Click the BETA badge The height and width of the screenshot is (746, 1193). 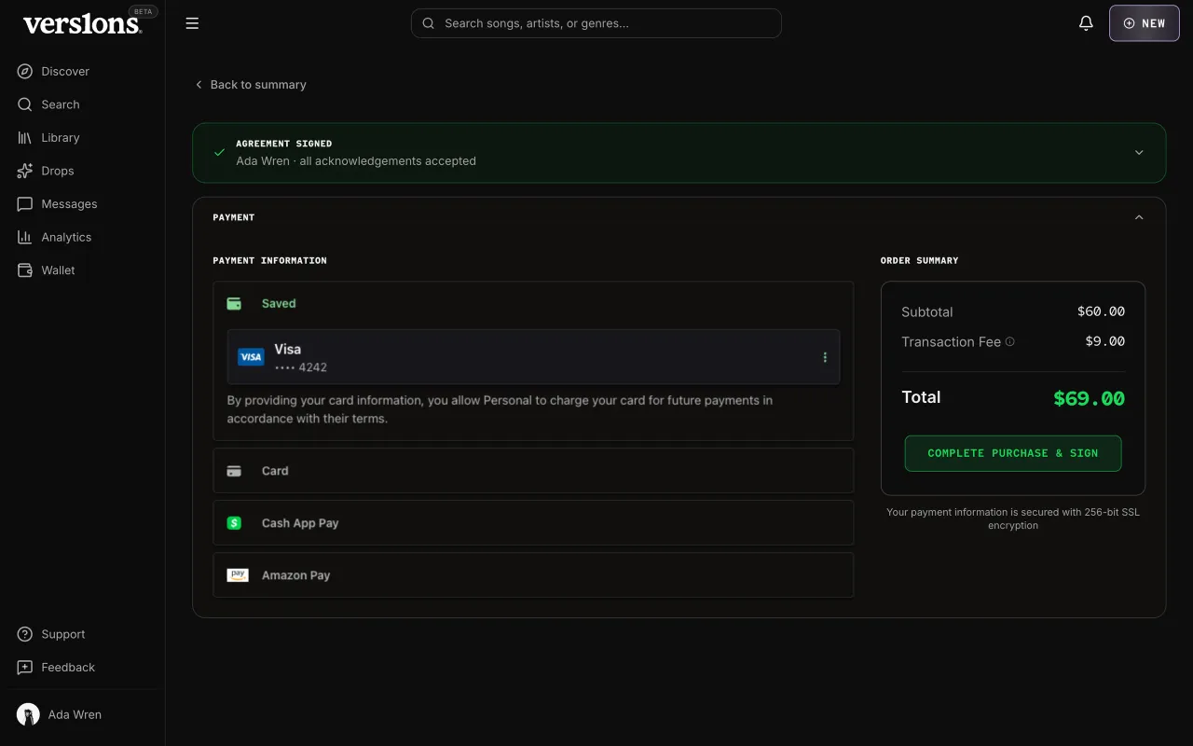(x=144, y=12)
